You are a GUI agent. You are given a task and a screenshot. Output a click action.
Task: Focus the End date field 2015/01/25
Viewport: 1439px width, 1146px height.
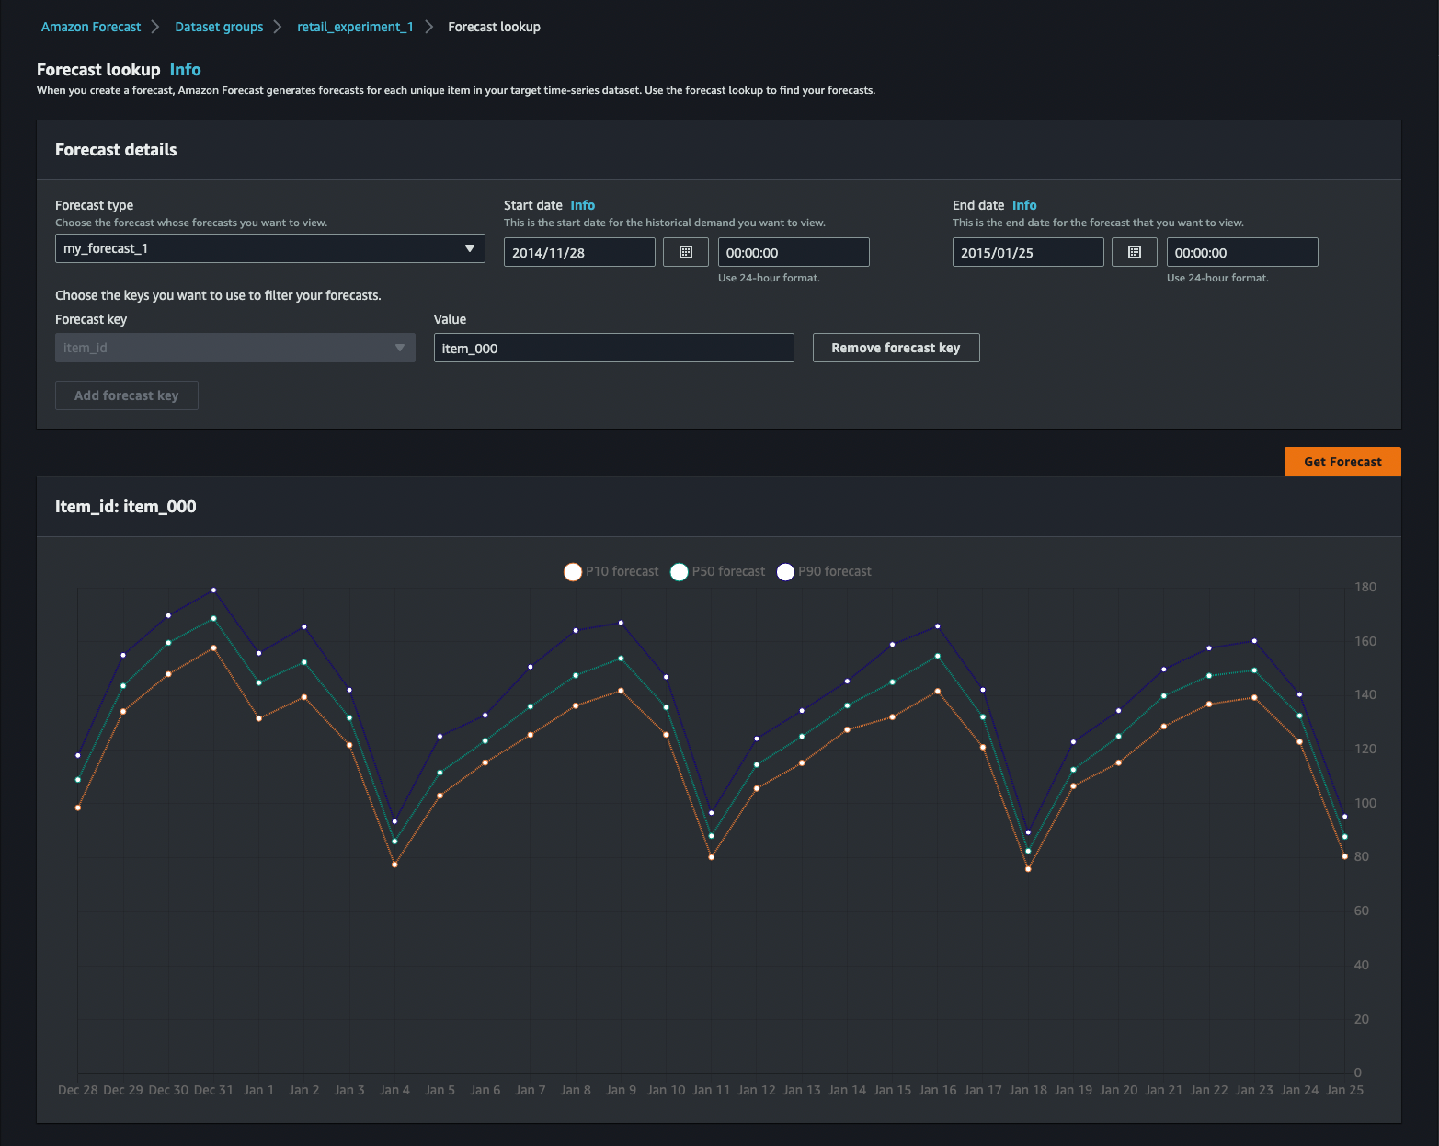1027,252
